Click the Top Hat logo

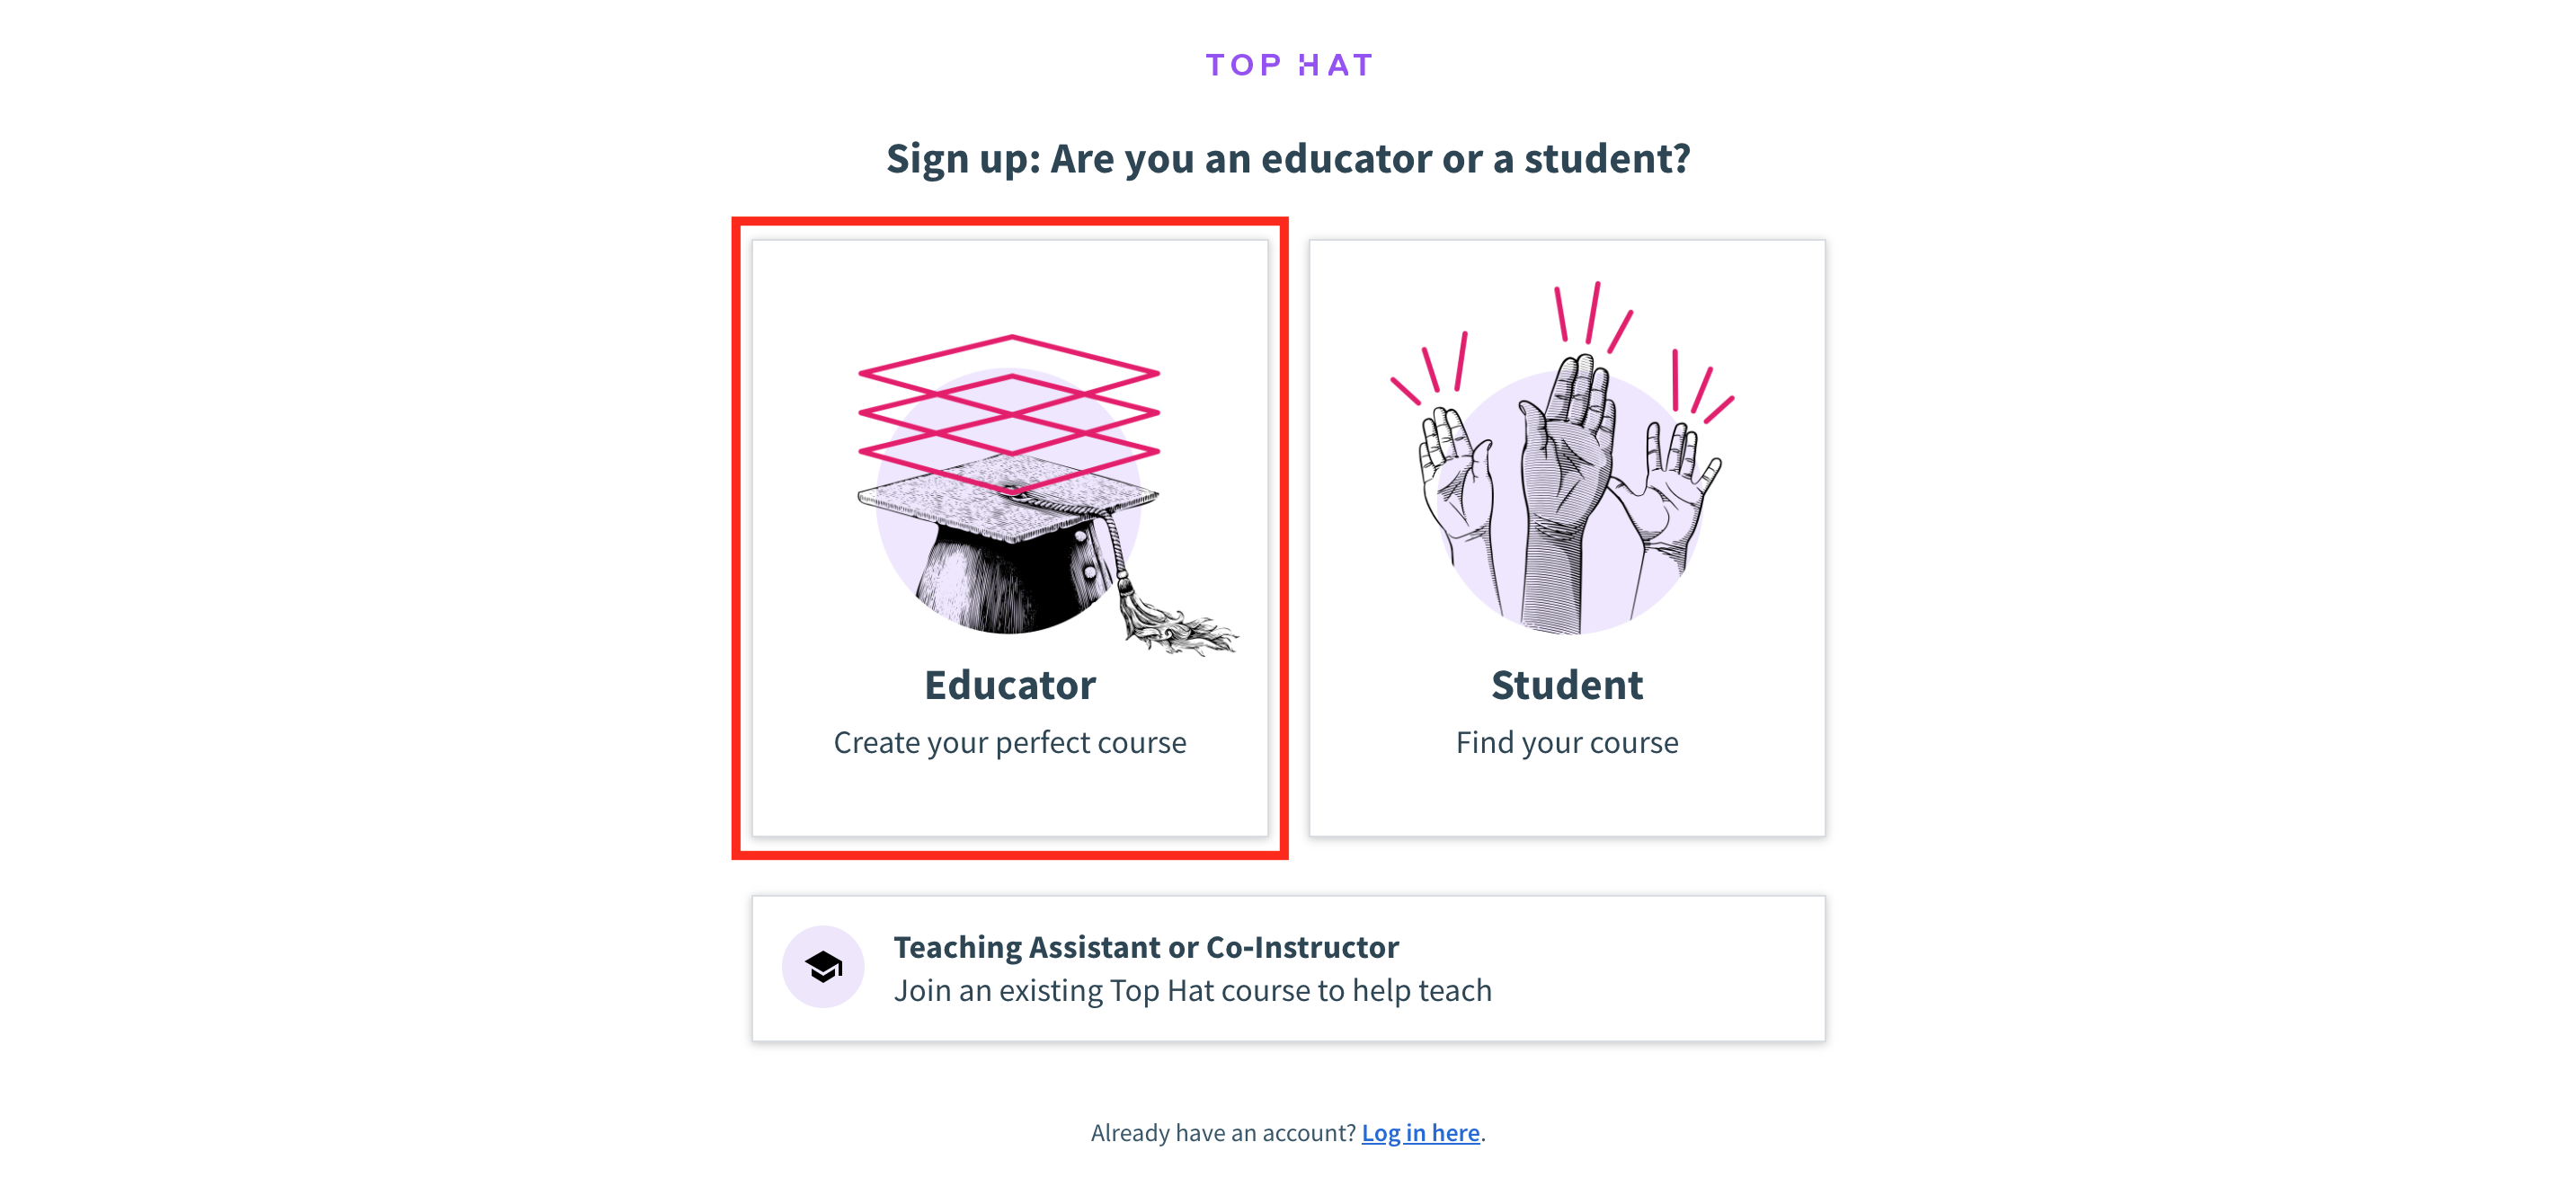[1288, 65]
